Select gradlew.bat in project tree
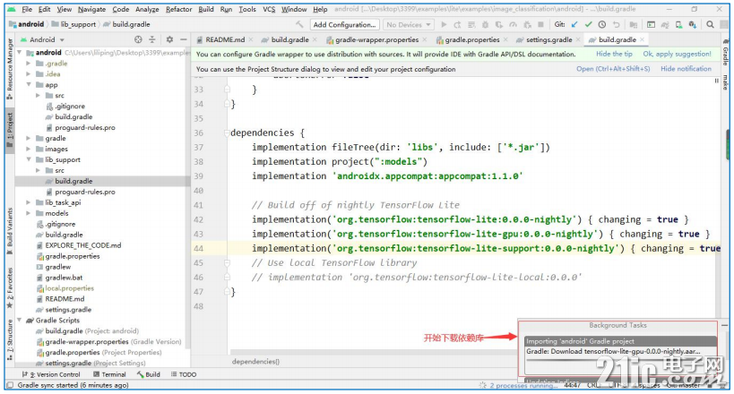This screenshot has height=394, width=734. (64, 278)
